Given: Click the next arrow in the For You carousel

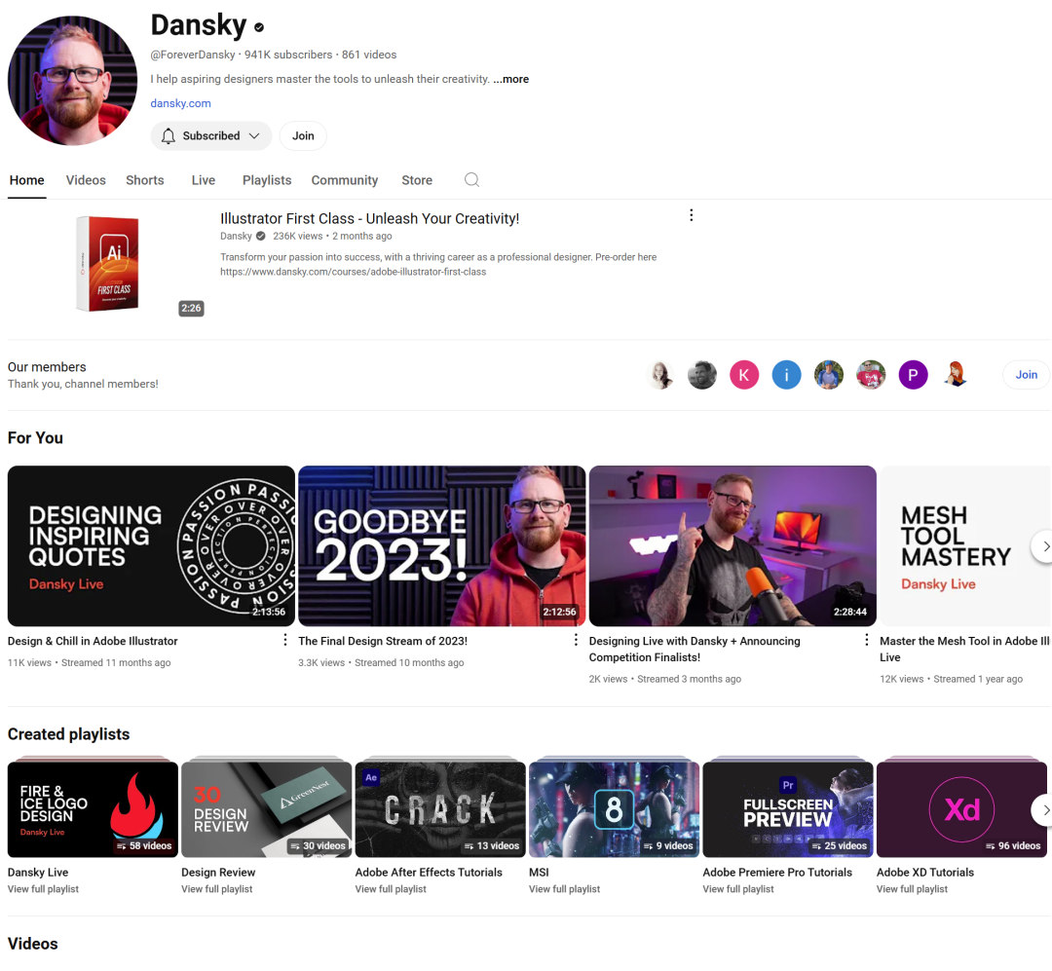Looking at the screenshot, I should [x=1042, y=546].
